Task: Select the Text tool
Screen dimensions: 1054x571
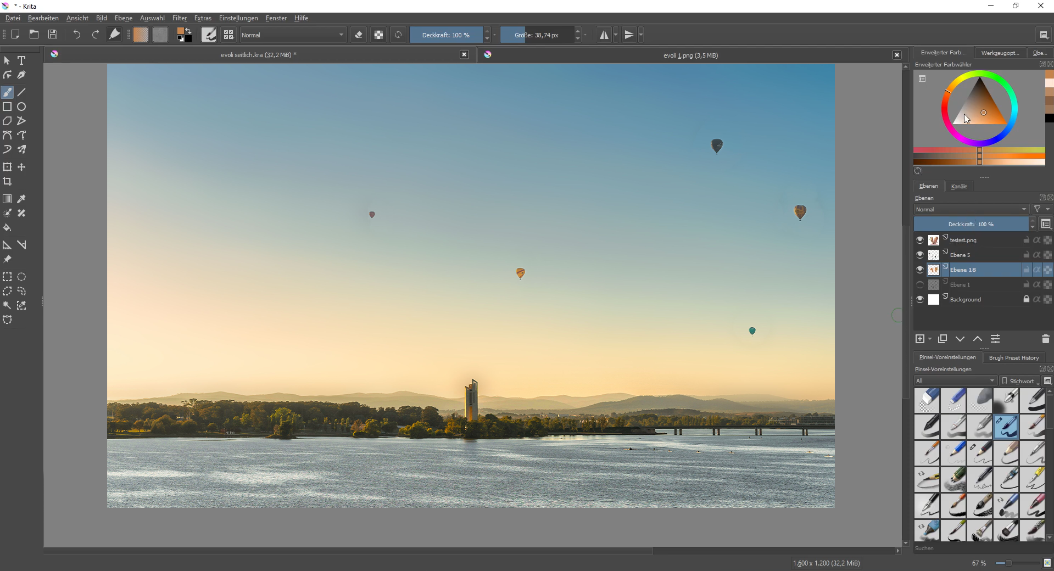Action: (22, 60)
